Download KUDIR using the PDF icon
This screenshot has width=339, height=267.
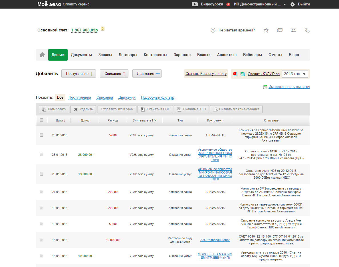click(x=235, y=74)
